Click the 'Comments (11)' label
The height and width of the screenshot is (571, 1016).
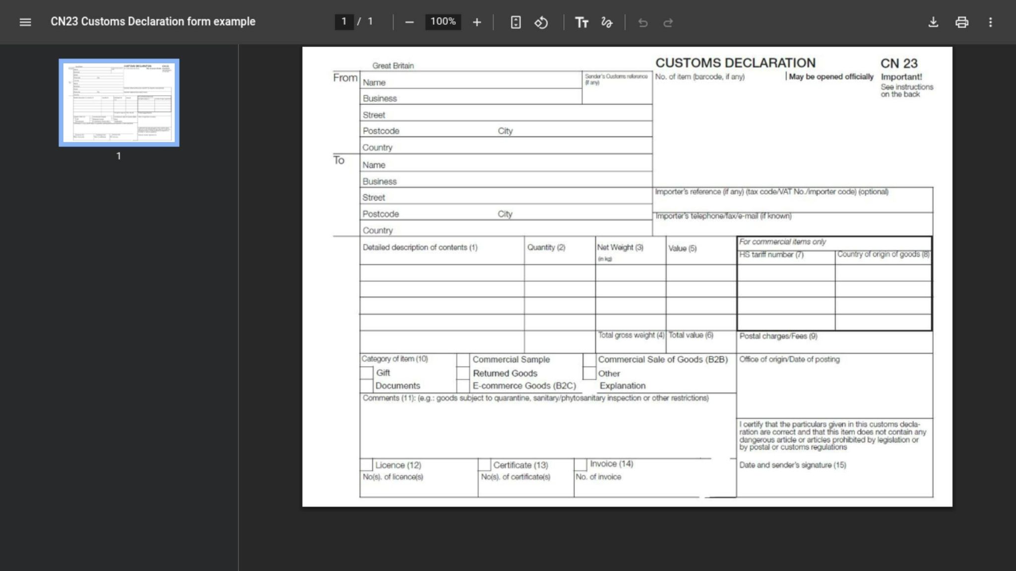388,398
